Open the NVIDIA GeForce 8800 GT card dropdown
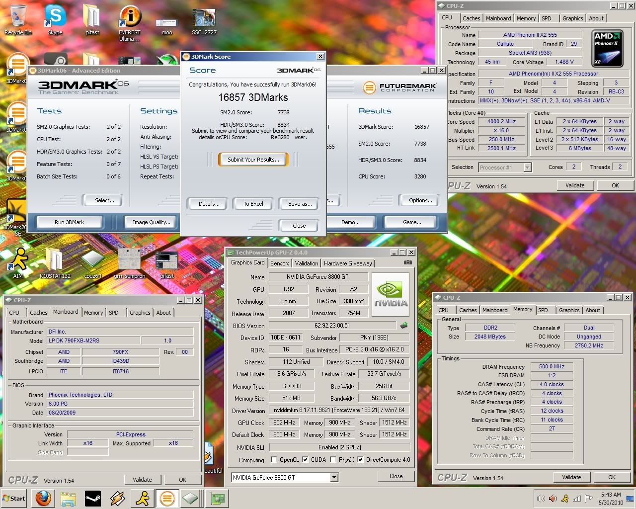 pos(334,477)
